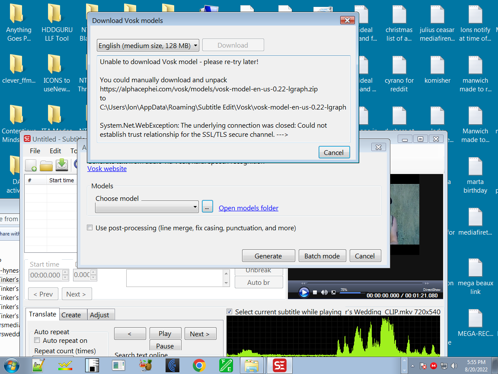Open the Start menu orb
Screen dimensions: 498x374
[x=11, y=366]
